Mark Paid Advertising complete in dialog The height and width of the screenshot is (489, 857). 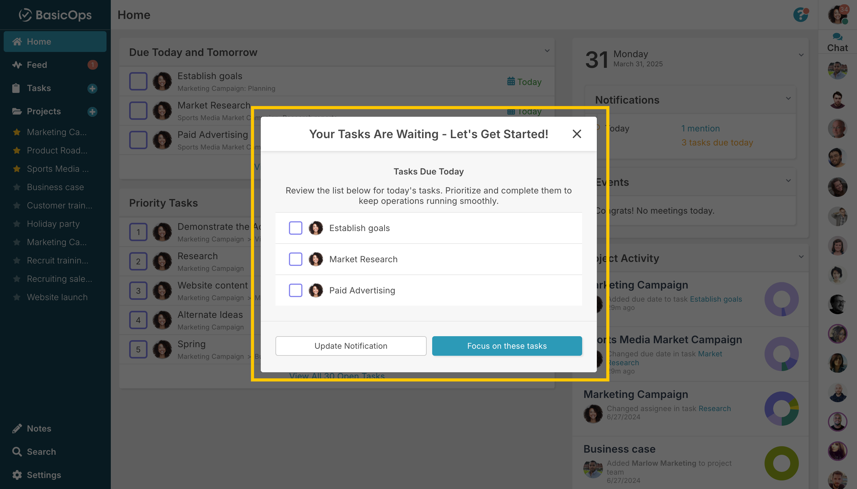coord(295,291)
